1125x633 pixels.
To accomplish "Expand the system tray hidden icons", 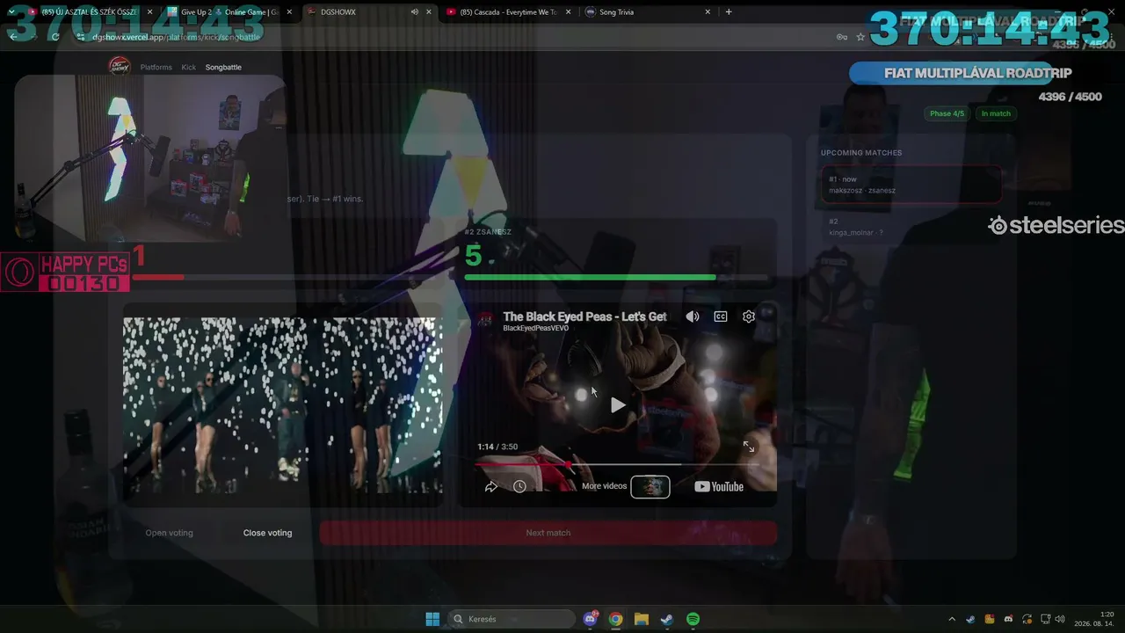I will pyautogui.click(x=952, y=619).
